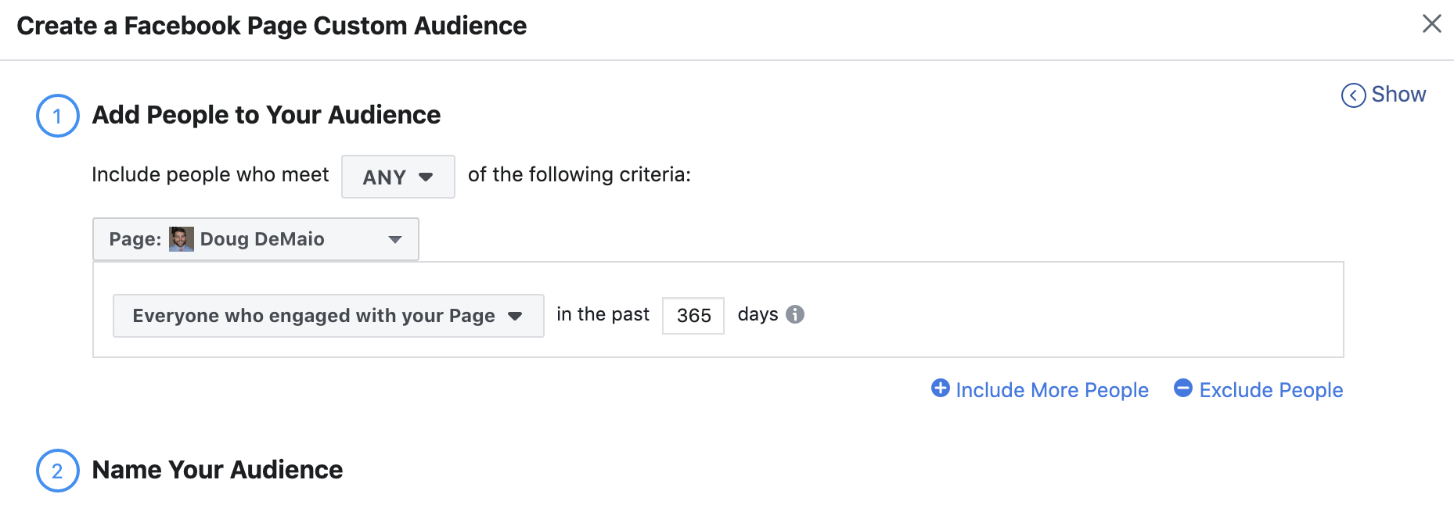The width and height of the screenshot is (1454, 505).
Task: Click the Name Your Audience heading
Action: pyautogui.click(x=217, y=470)
